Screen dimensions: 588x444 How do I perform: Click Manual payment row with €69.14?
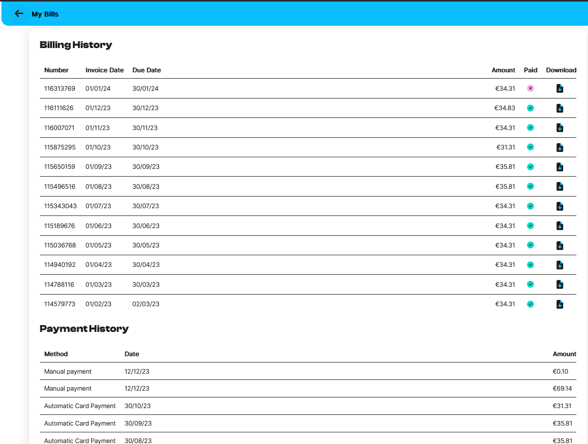pyautogui.click(x=308, y=388)
